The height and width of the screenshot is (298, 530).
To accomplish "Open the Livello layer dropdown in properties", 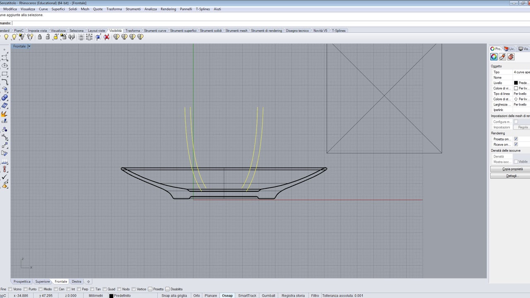I will (522, 83).
